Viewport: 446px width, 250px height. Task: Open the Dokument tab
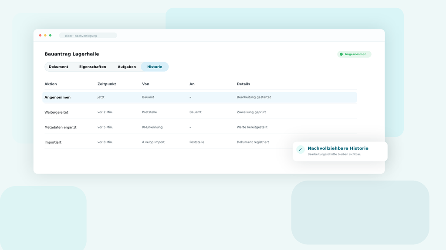(x=58, y=67)
